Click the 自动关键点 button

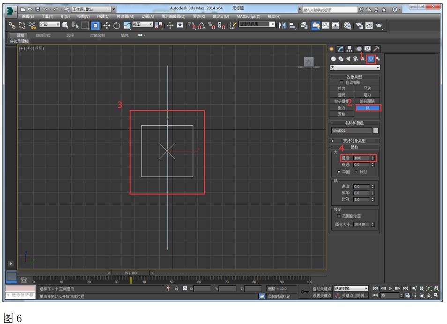pyautogui.click(x=322, y=289)
